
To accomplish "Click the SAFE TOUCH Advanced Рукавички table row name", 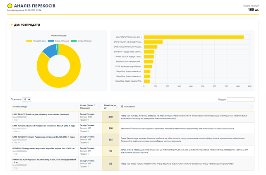I will [44, 126].
